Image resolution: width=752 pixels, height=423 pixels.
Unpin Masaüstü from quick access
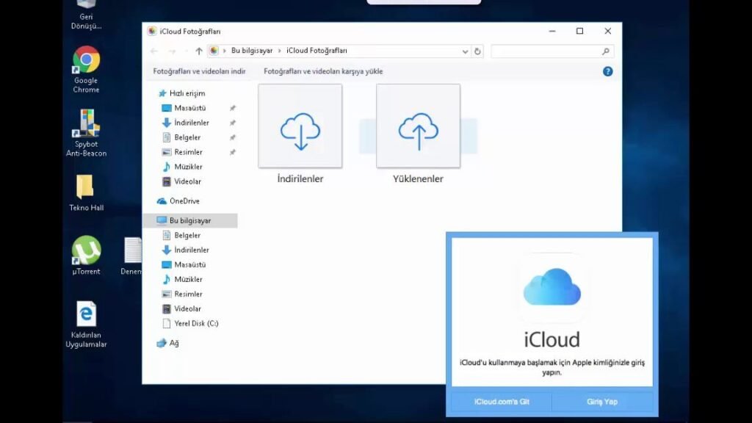[233, 109]
